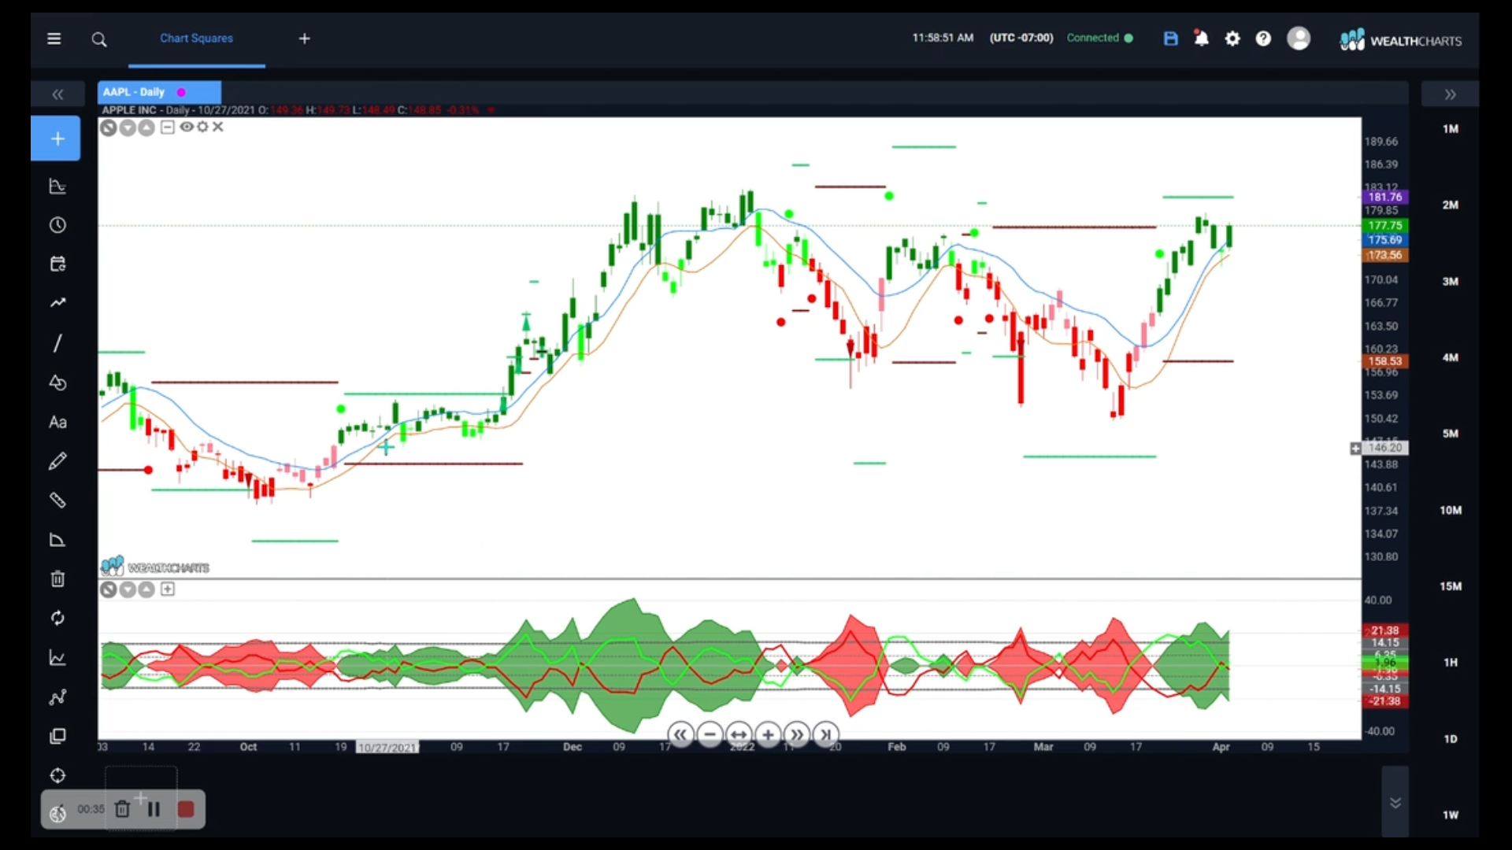The height and width of the screenshot is (850, 1512).
Task: Select the 1M timeframe
Action: click(1451, 129)
